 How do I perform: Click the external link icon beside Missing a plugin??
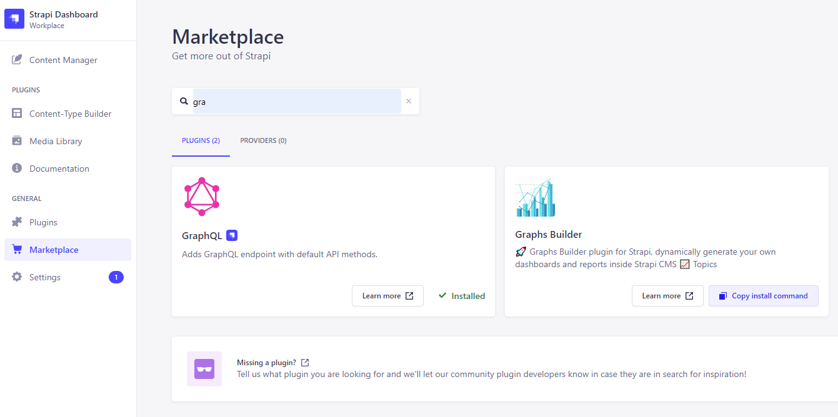tap(305, 363)
